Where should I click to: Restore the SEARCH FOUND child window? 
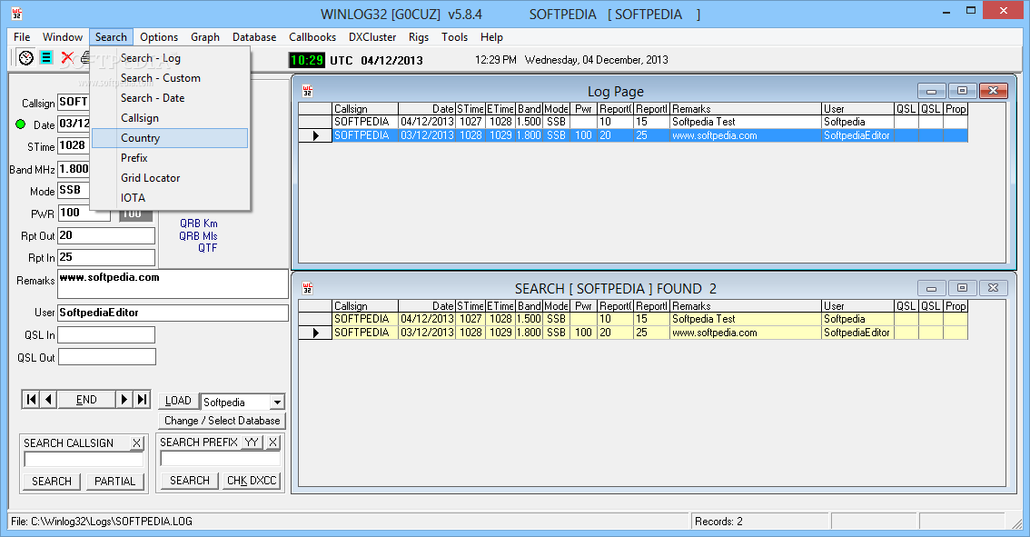[963, 288]
